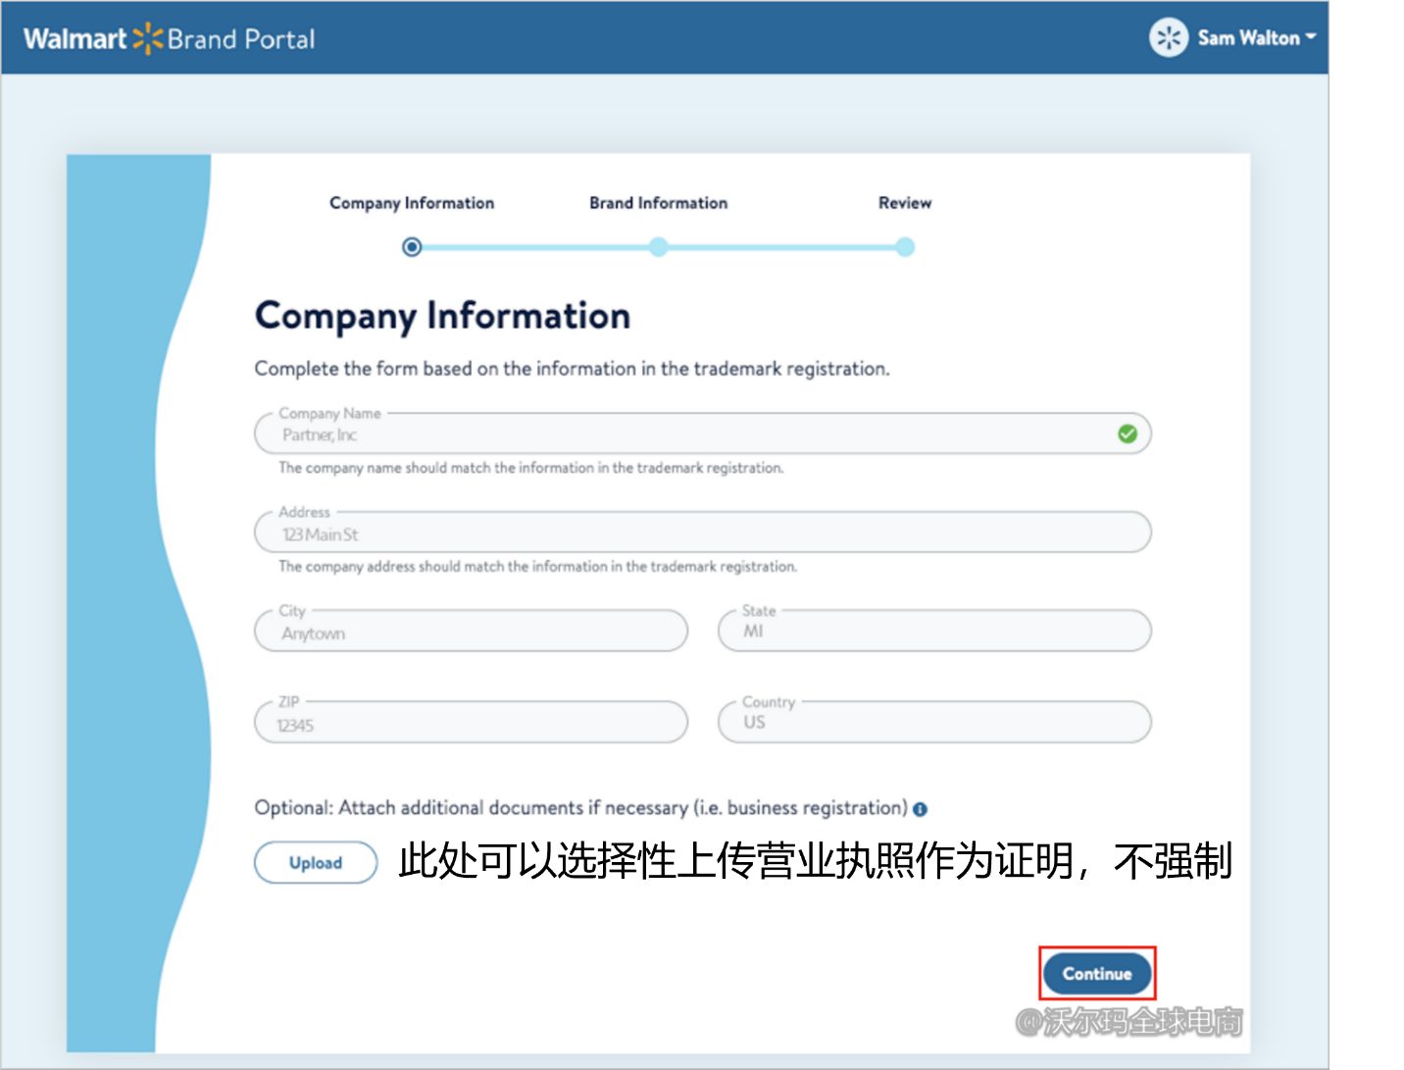Select the Brand Information step label

click(659, 203)
